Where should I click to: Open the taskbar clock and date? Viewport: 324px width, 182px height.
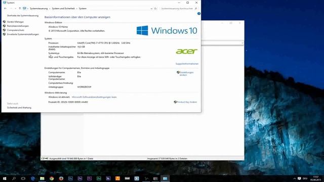coord(316,178)
